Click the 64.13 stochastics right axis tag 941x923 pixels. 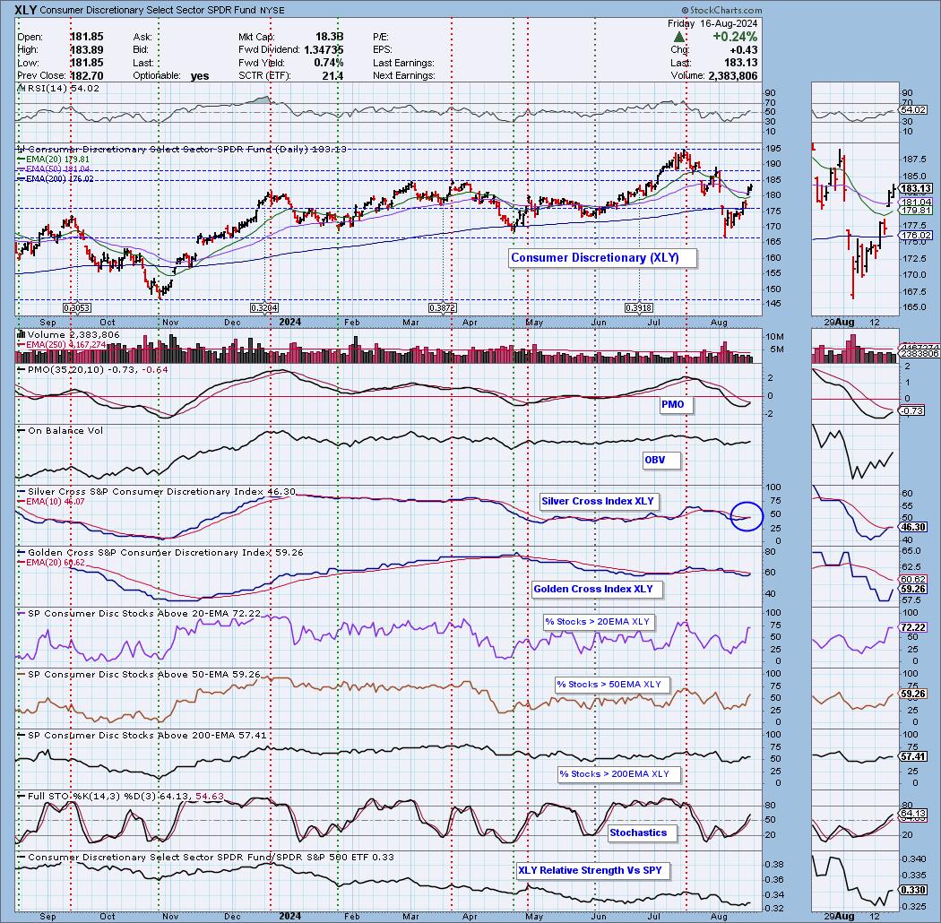pos(913,814)
